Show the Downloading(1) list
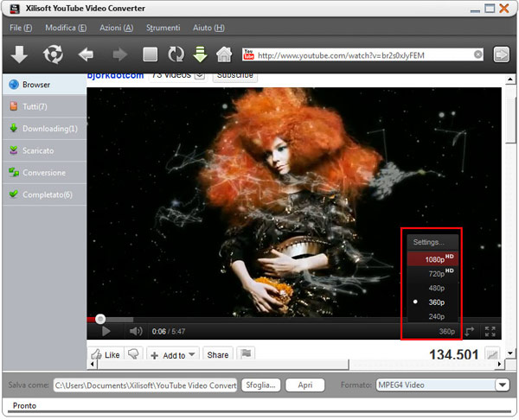Screen dimensions: 519x420 (x=44, y=129)
